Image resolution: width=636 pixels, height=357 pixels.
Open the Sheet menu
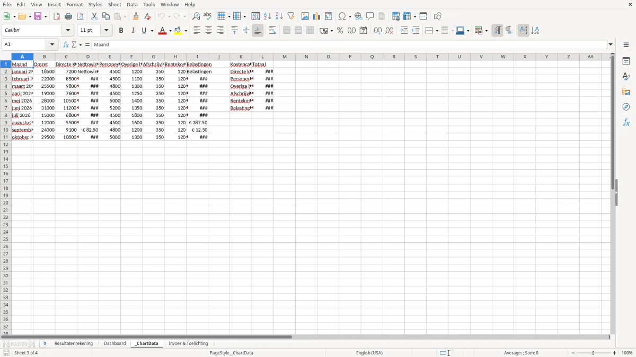click(x=114, y=4)
